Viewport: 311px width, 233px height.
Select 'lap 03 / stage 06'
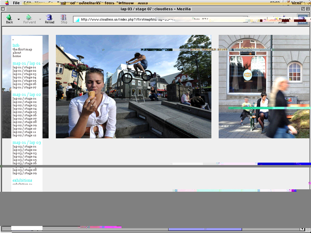point(24,163)
